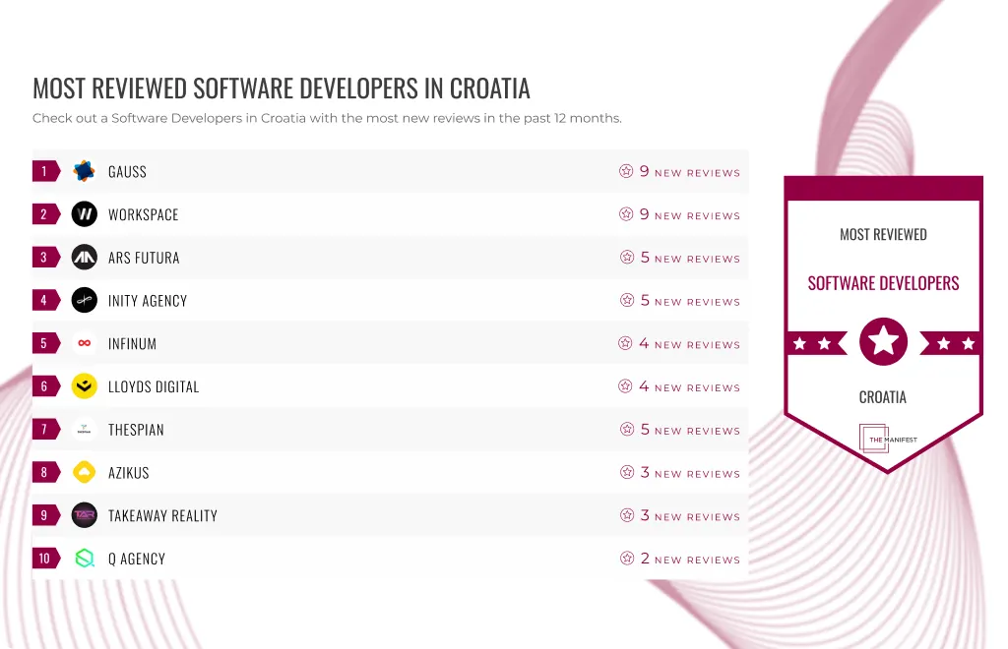Click the star review icon in Gauss row
Viewport: 1008px width, 649px height.
(626, 171)
